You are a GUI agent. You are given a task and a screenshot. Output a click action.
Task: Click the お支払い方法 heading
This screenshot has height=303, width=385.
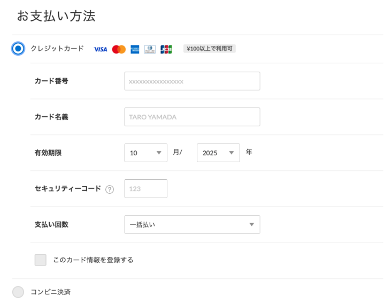point(56,16)
